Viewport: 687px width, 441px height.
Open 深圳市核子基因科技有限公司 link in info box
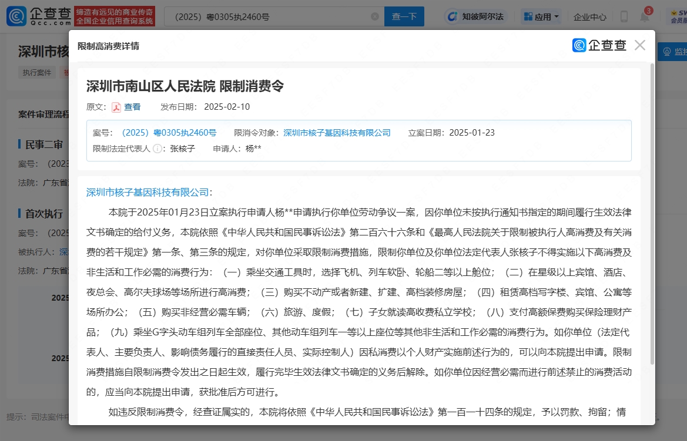(337, 133)
